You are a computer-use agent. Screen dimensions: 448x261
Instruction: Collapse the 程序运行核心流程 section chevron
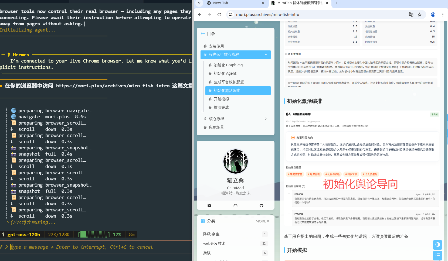pos(265,55)
